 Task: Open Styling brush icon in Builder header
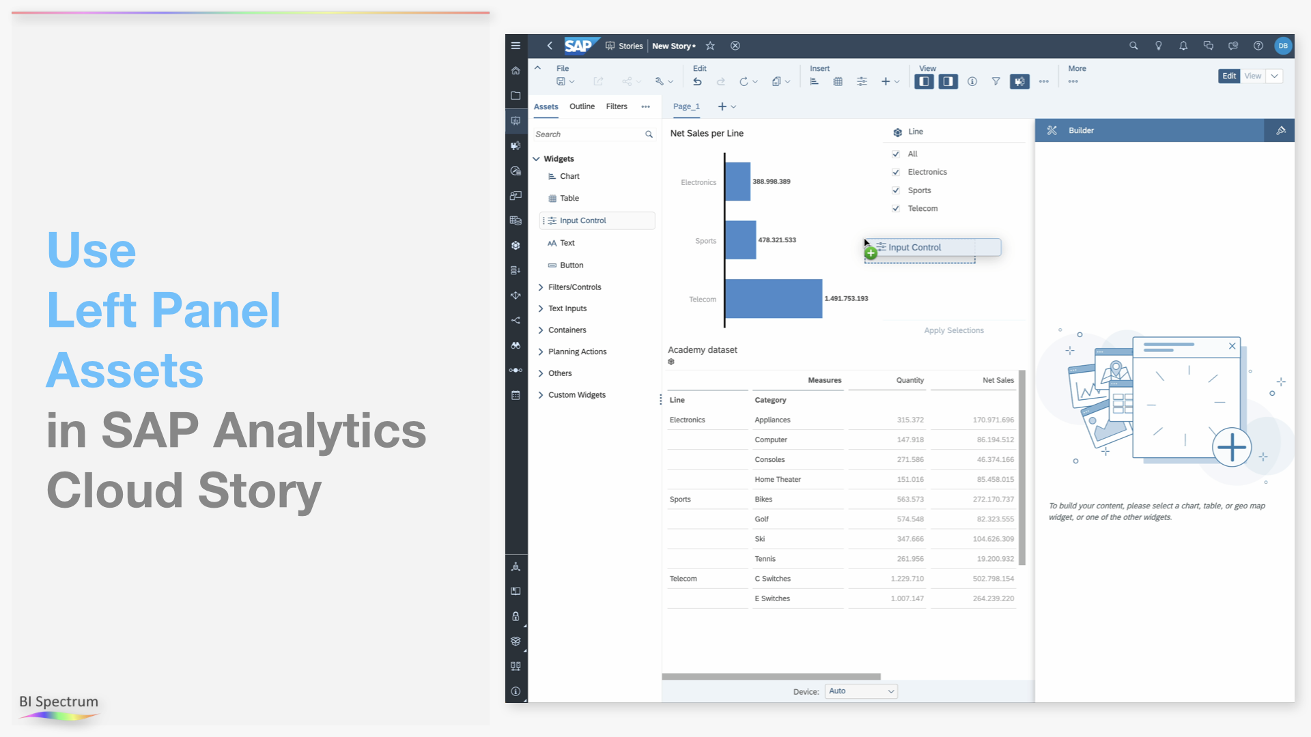1281,130
